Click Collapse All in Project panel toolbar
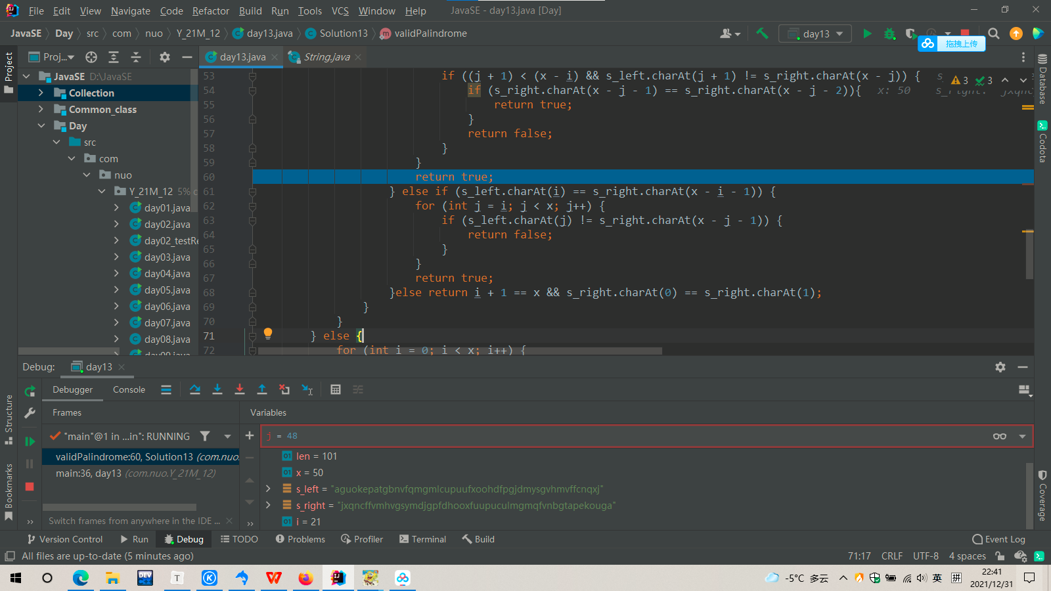1051x591 pixels. click(x=136, y=57)
